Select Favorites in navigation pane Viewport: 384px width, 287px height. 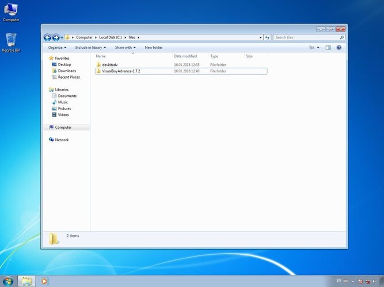click(62, 58)
